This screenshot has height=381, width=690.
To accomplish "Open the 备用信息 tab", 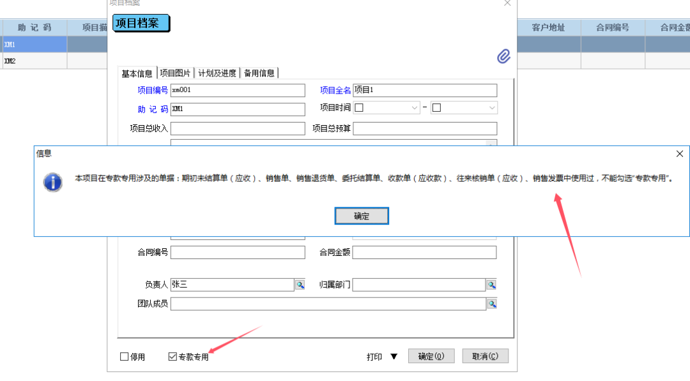I will pyautogui.click(x=259, y=73).
